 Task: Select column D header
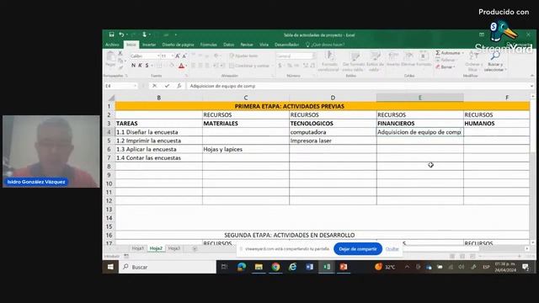pos(333,98)
